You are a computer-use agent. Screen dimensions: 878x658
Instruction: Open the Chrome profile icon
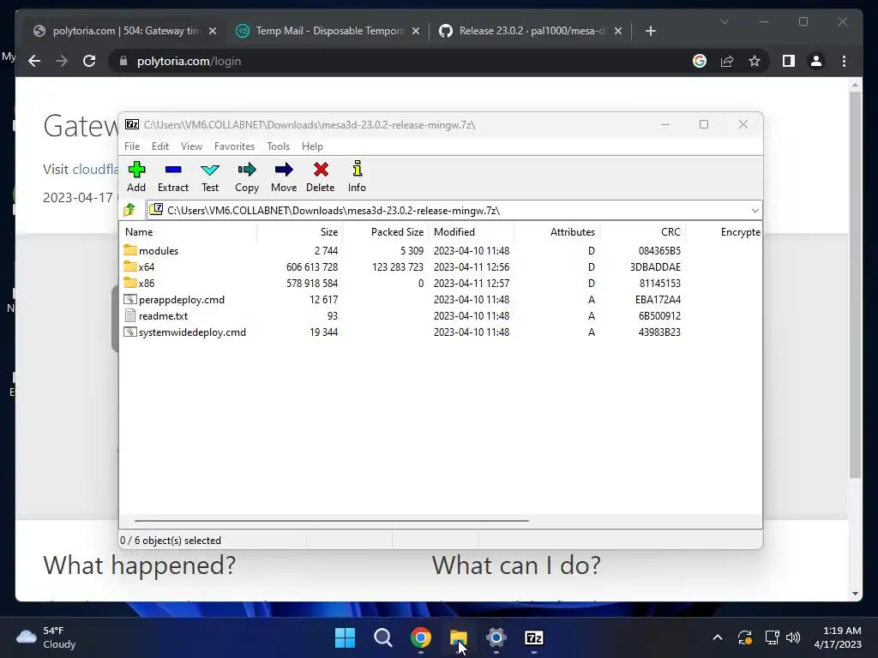[816, 61]
